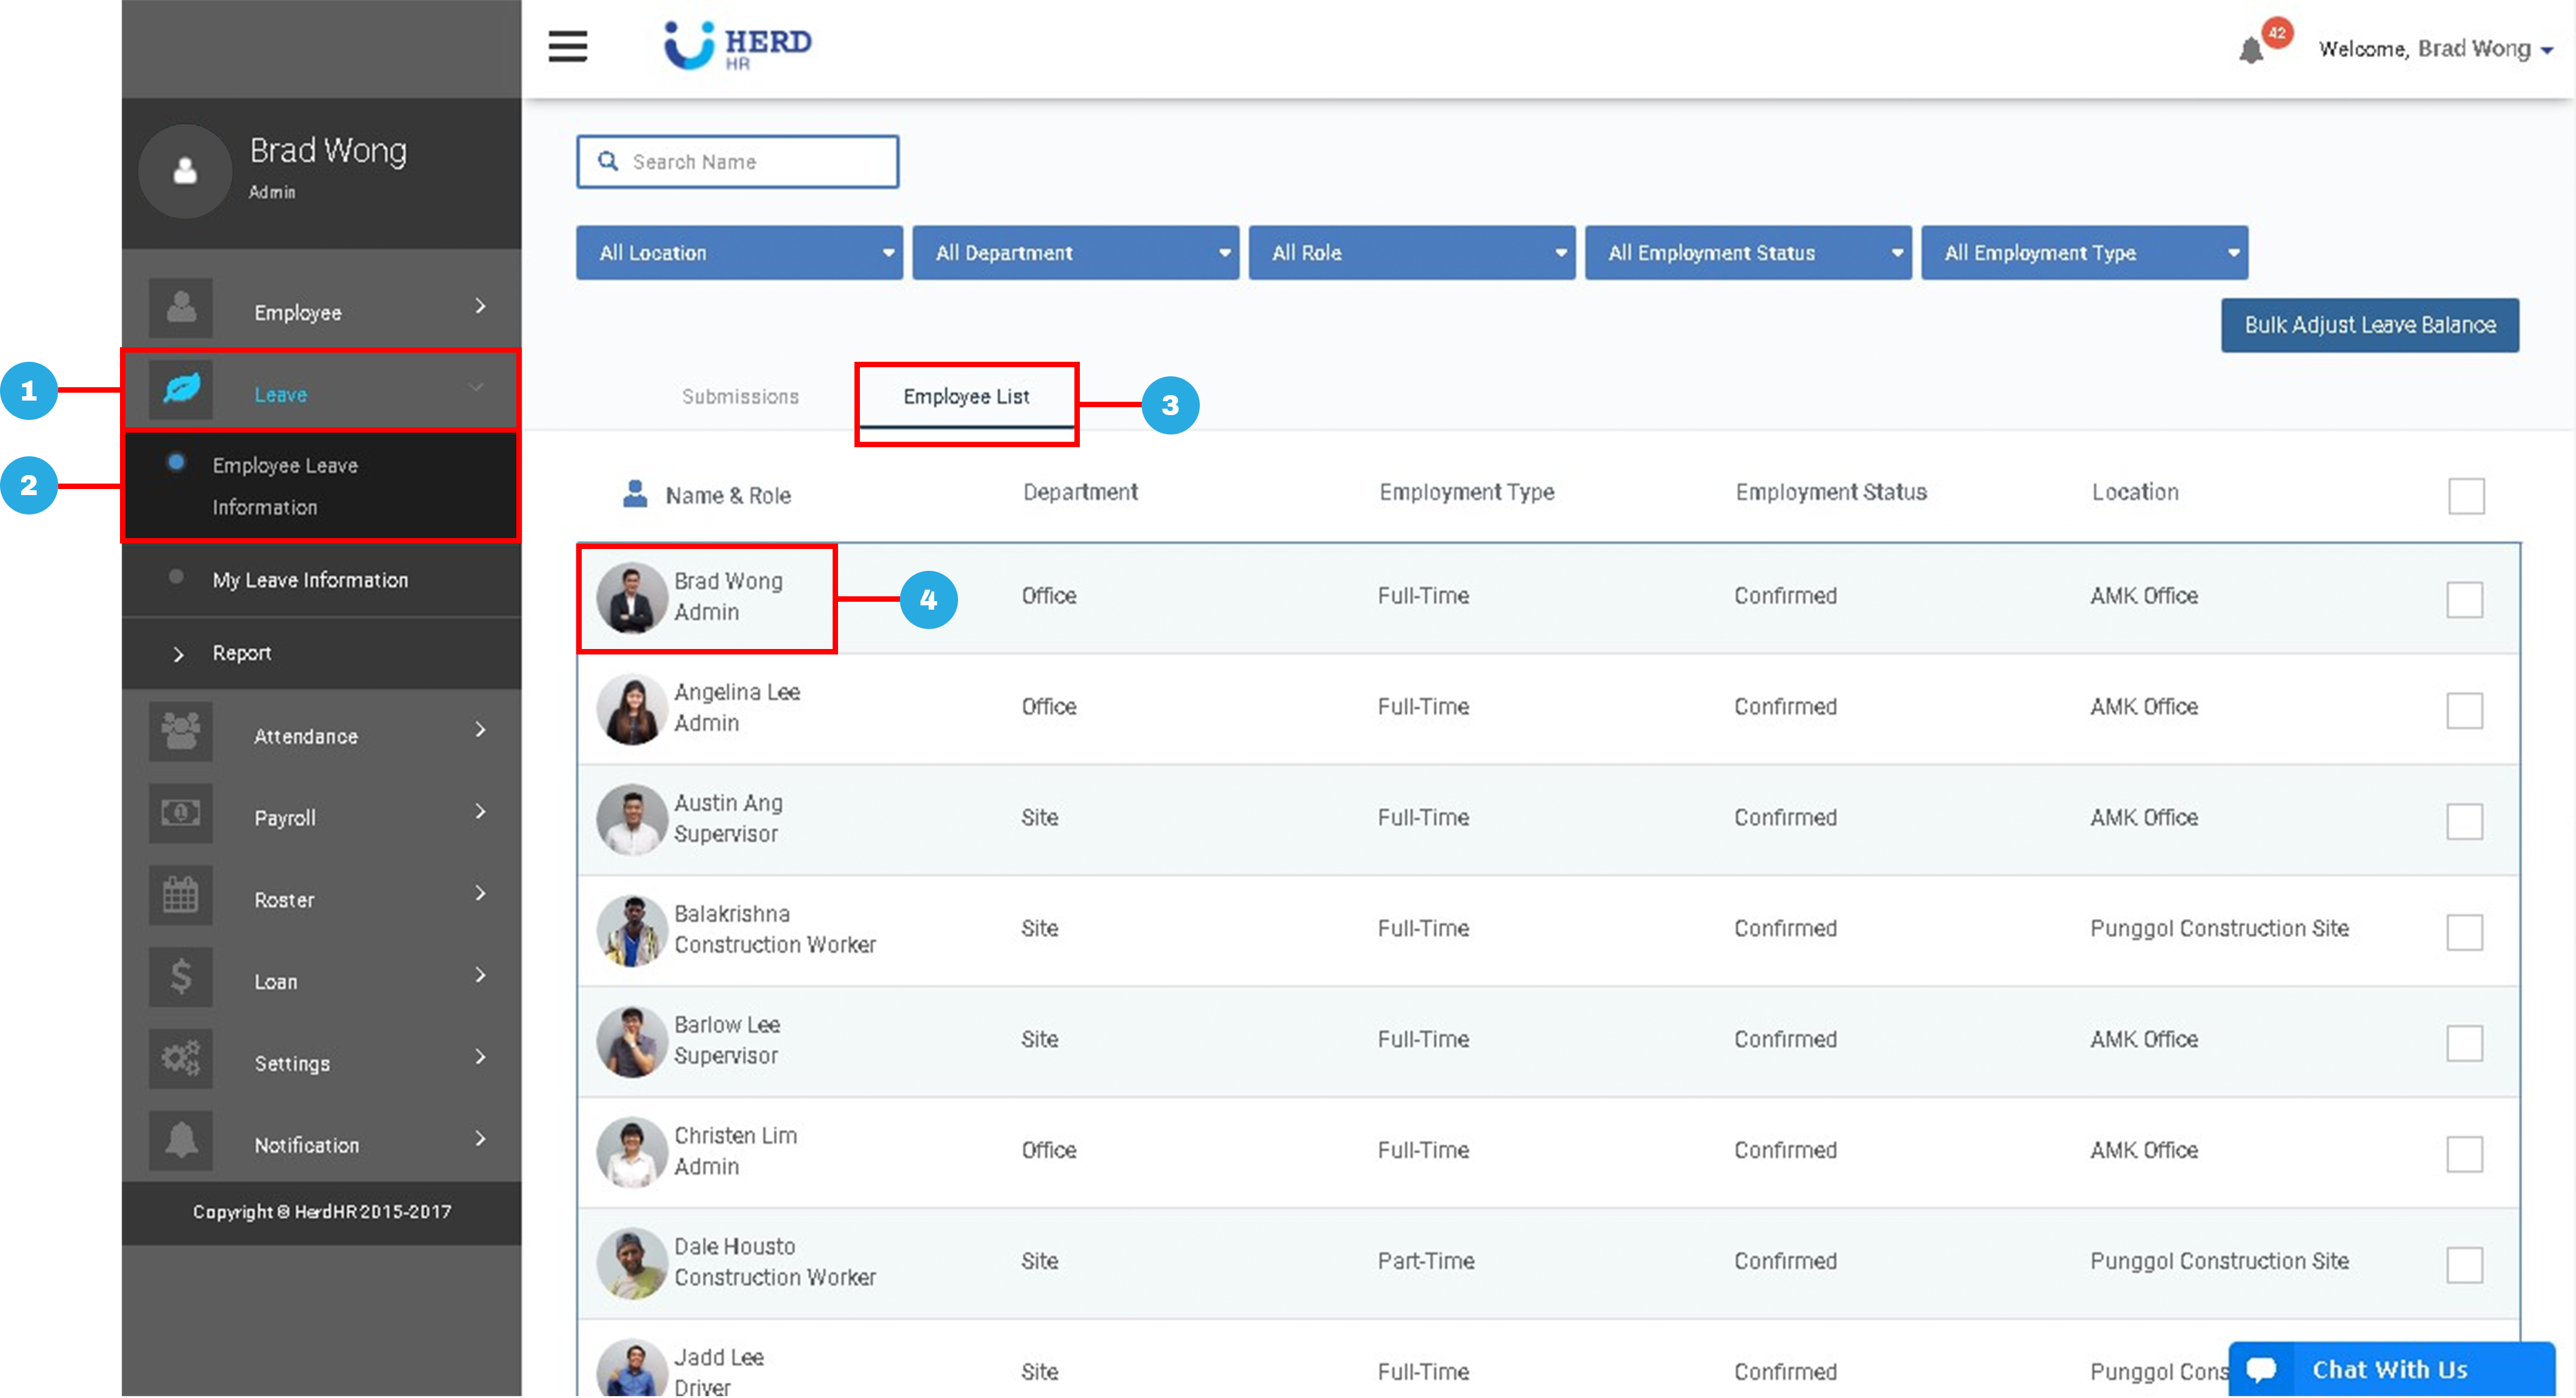This screenshot has height=1398, width=2576.
Task: Open My Leave Information menu item
Action: pos(310,580)
